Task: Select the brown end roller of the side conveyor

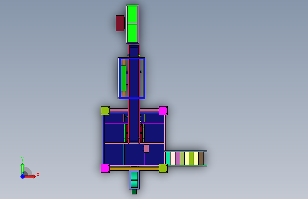Action: pos(201,158)
